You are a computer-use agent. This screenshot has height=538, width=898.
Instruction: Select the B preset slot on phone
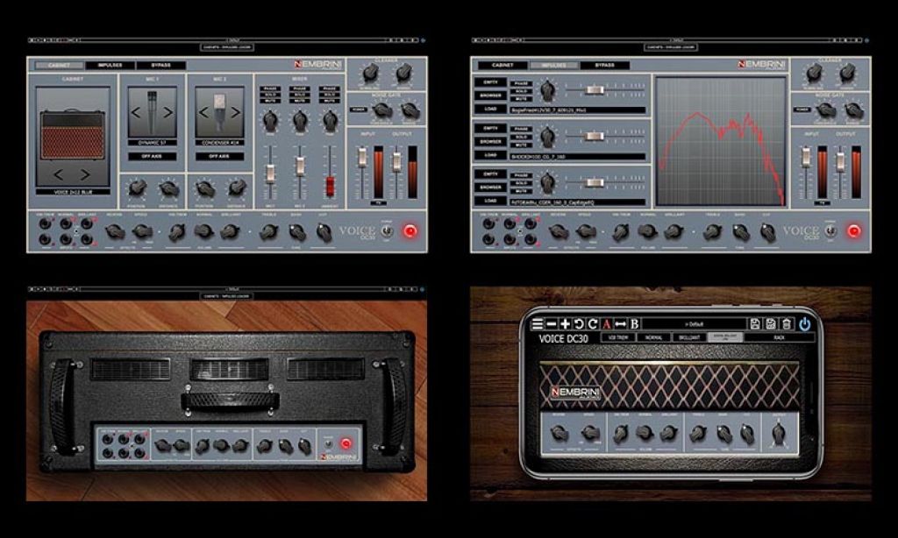635,324
